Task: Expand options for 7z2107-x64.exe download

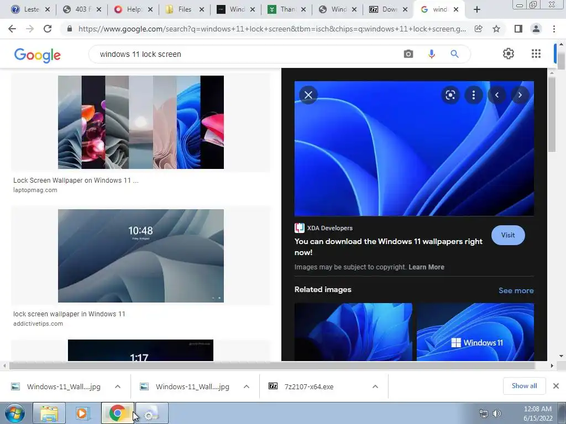Action: pyautogui.click(x=375, y=386)
